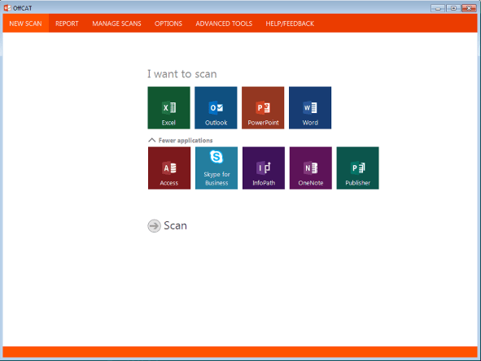This screenshot has width=481, height=361.
Task: Choose the Publisher application tile
Action: (x=357, y=168)
